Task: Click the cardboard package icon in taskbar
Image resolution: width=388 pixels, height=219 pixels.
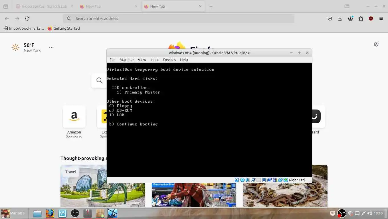Action: click(100, 213)
